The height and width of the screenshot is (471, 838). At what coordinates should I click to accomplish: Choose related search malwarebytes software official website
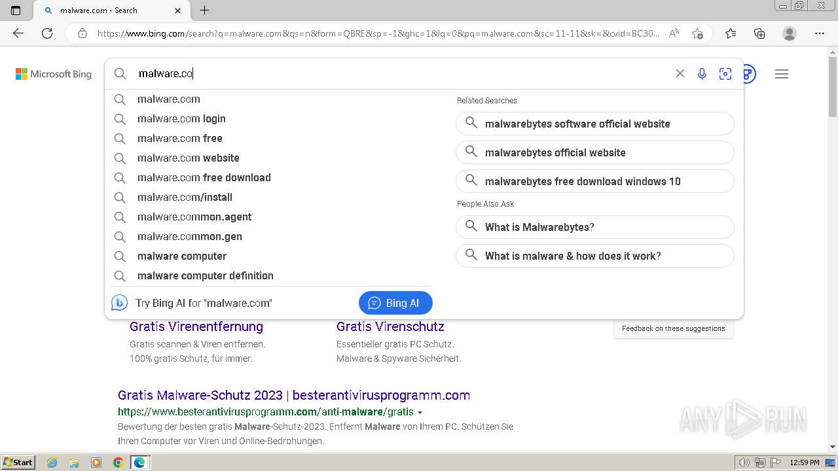(595, 124)
